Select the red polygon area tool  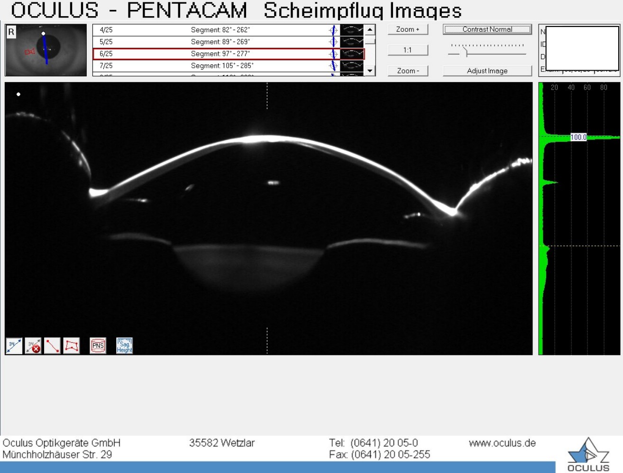pyautogui.click(x=72, y=346)
